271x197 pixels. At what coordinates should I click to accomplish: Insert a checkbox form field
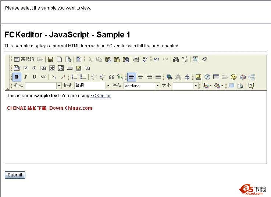click(26, 68)
